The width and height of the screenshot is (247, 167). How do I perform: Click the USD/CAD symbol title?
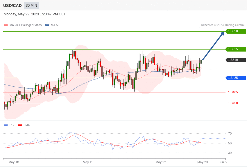[12, 6]
